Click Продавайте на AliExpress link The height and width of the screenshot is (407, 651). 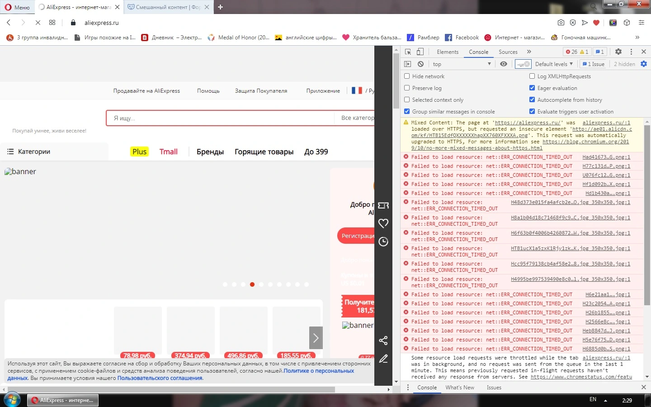click(146, 91)
